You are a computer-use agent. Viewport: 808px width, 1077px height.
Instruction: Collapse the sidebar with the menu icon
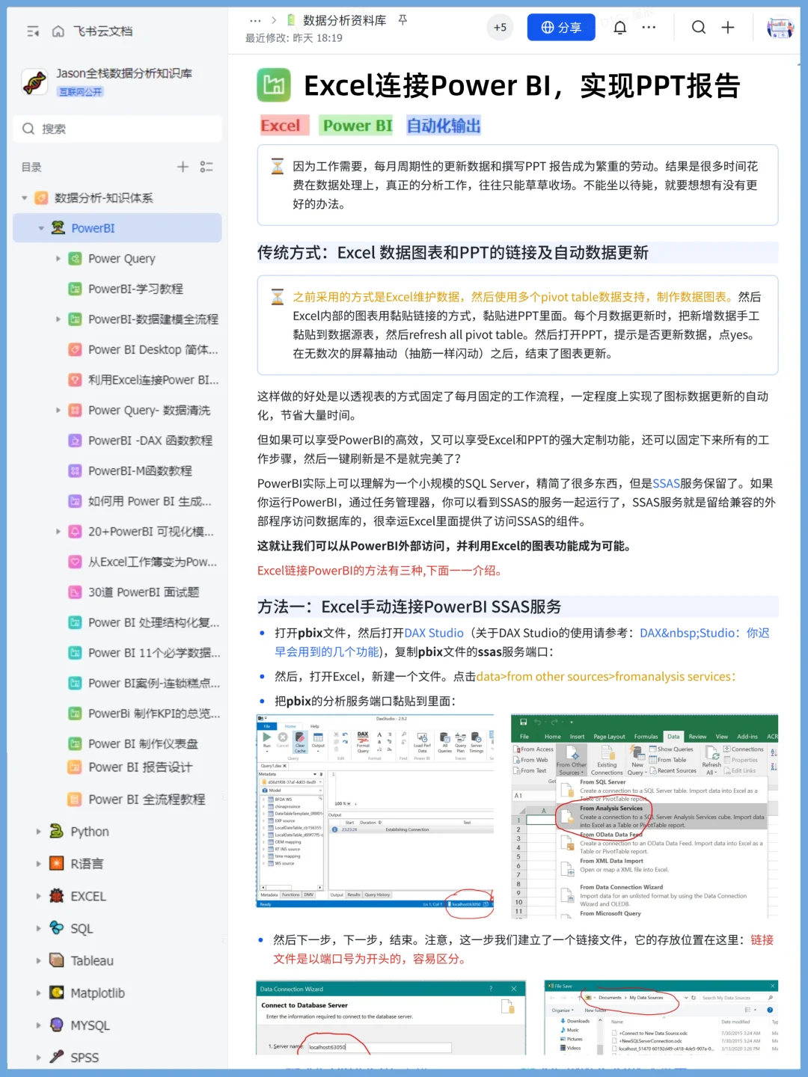pyautogui.click(x=33, y=31)
